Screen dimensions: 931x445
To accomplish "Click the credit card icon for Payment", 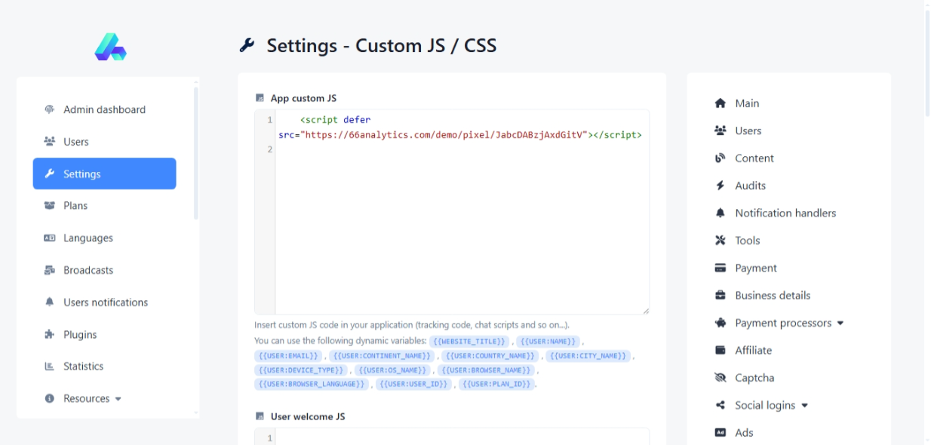I will (x=720, y=268).
